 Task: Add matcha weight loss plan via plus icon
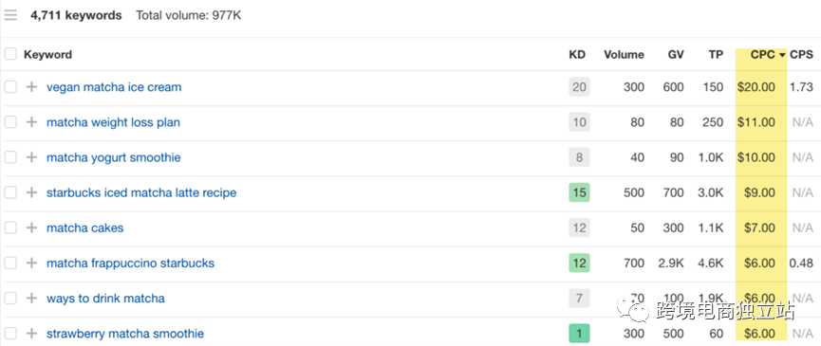tap(32, 122)
